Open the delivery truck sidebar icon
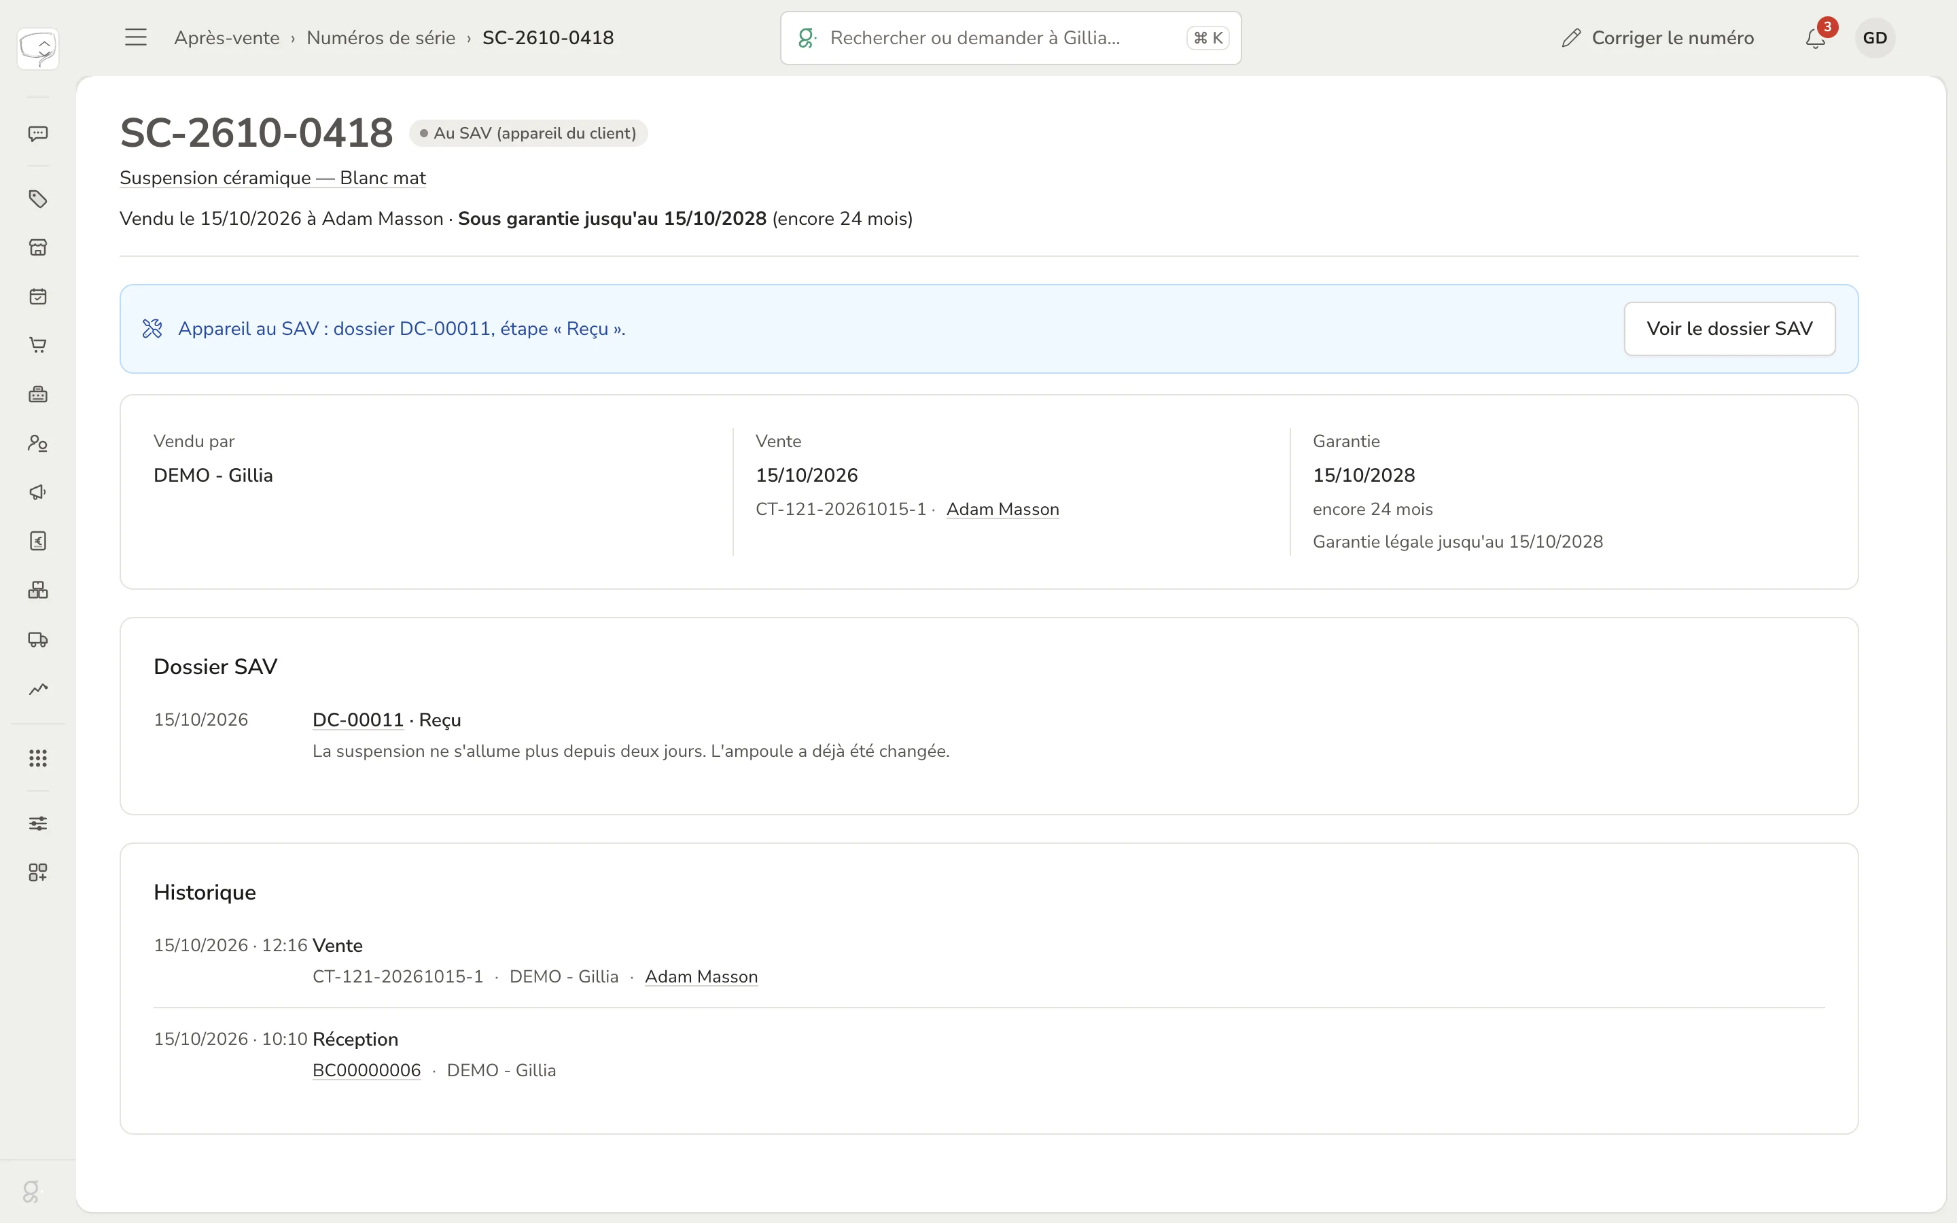The height and width of the screenshot is (1223, 1957). [x=38, y=640]
